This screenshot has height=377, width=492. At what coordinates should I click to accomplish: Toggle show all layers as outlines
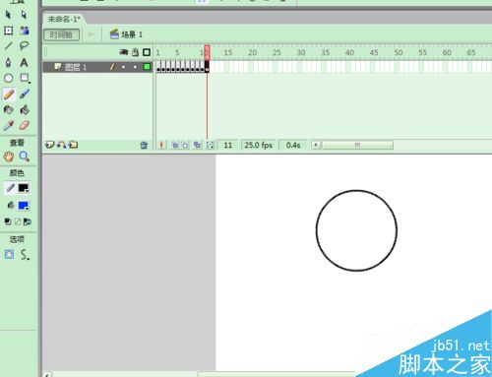147,52
